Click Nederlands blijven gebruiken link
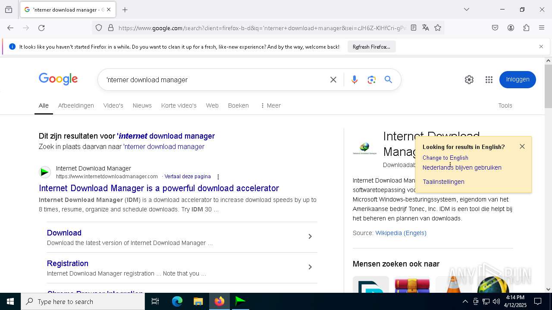Image resolution: width=552 pixels, height=310 pixels. 462,168
